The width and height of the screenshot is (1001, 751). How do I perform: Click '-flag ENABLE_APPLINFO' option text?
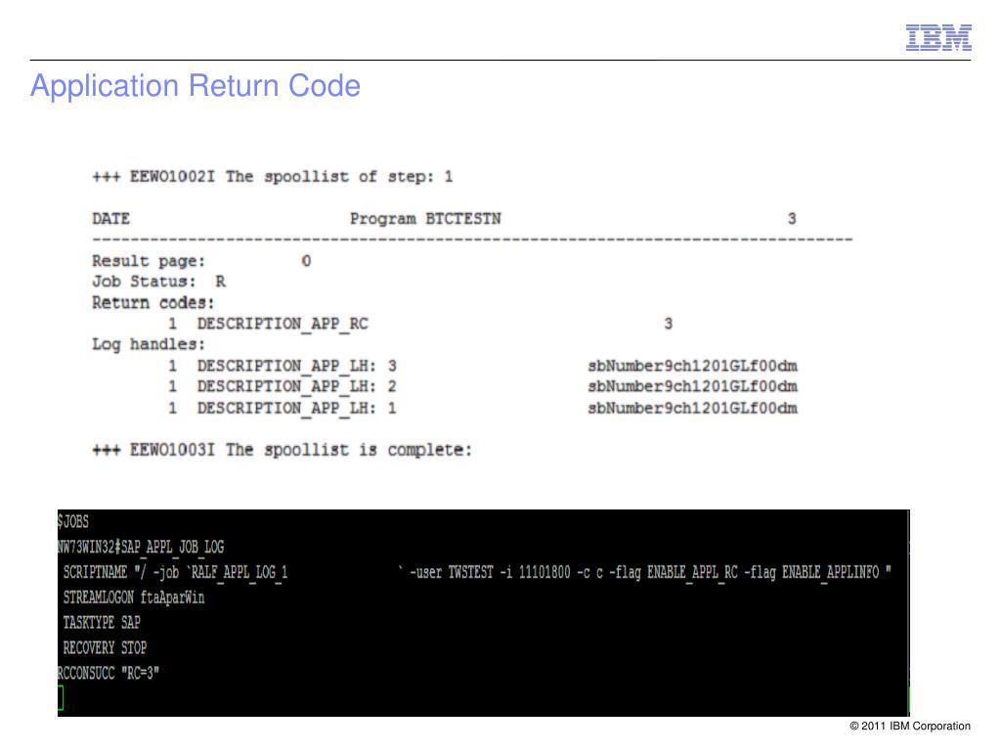811,572
